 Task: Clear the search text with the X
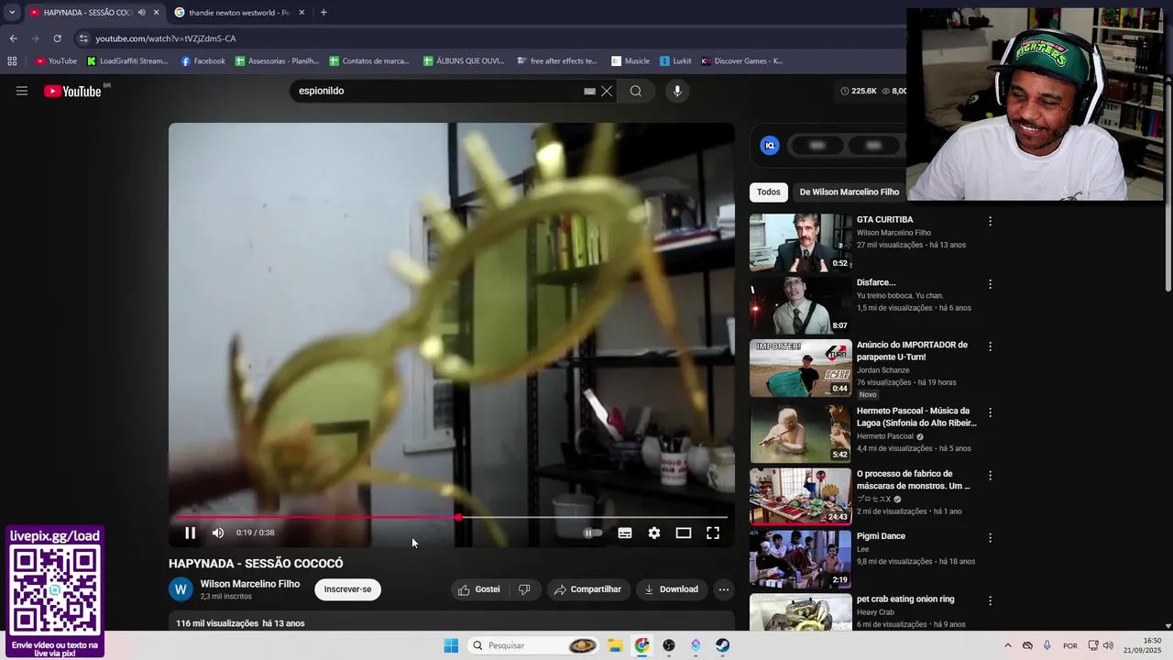(607, 91)
